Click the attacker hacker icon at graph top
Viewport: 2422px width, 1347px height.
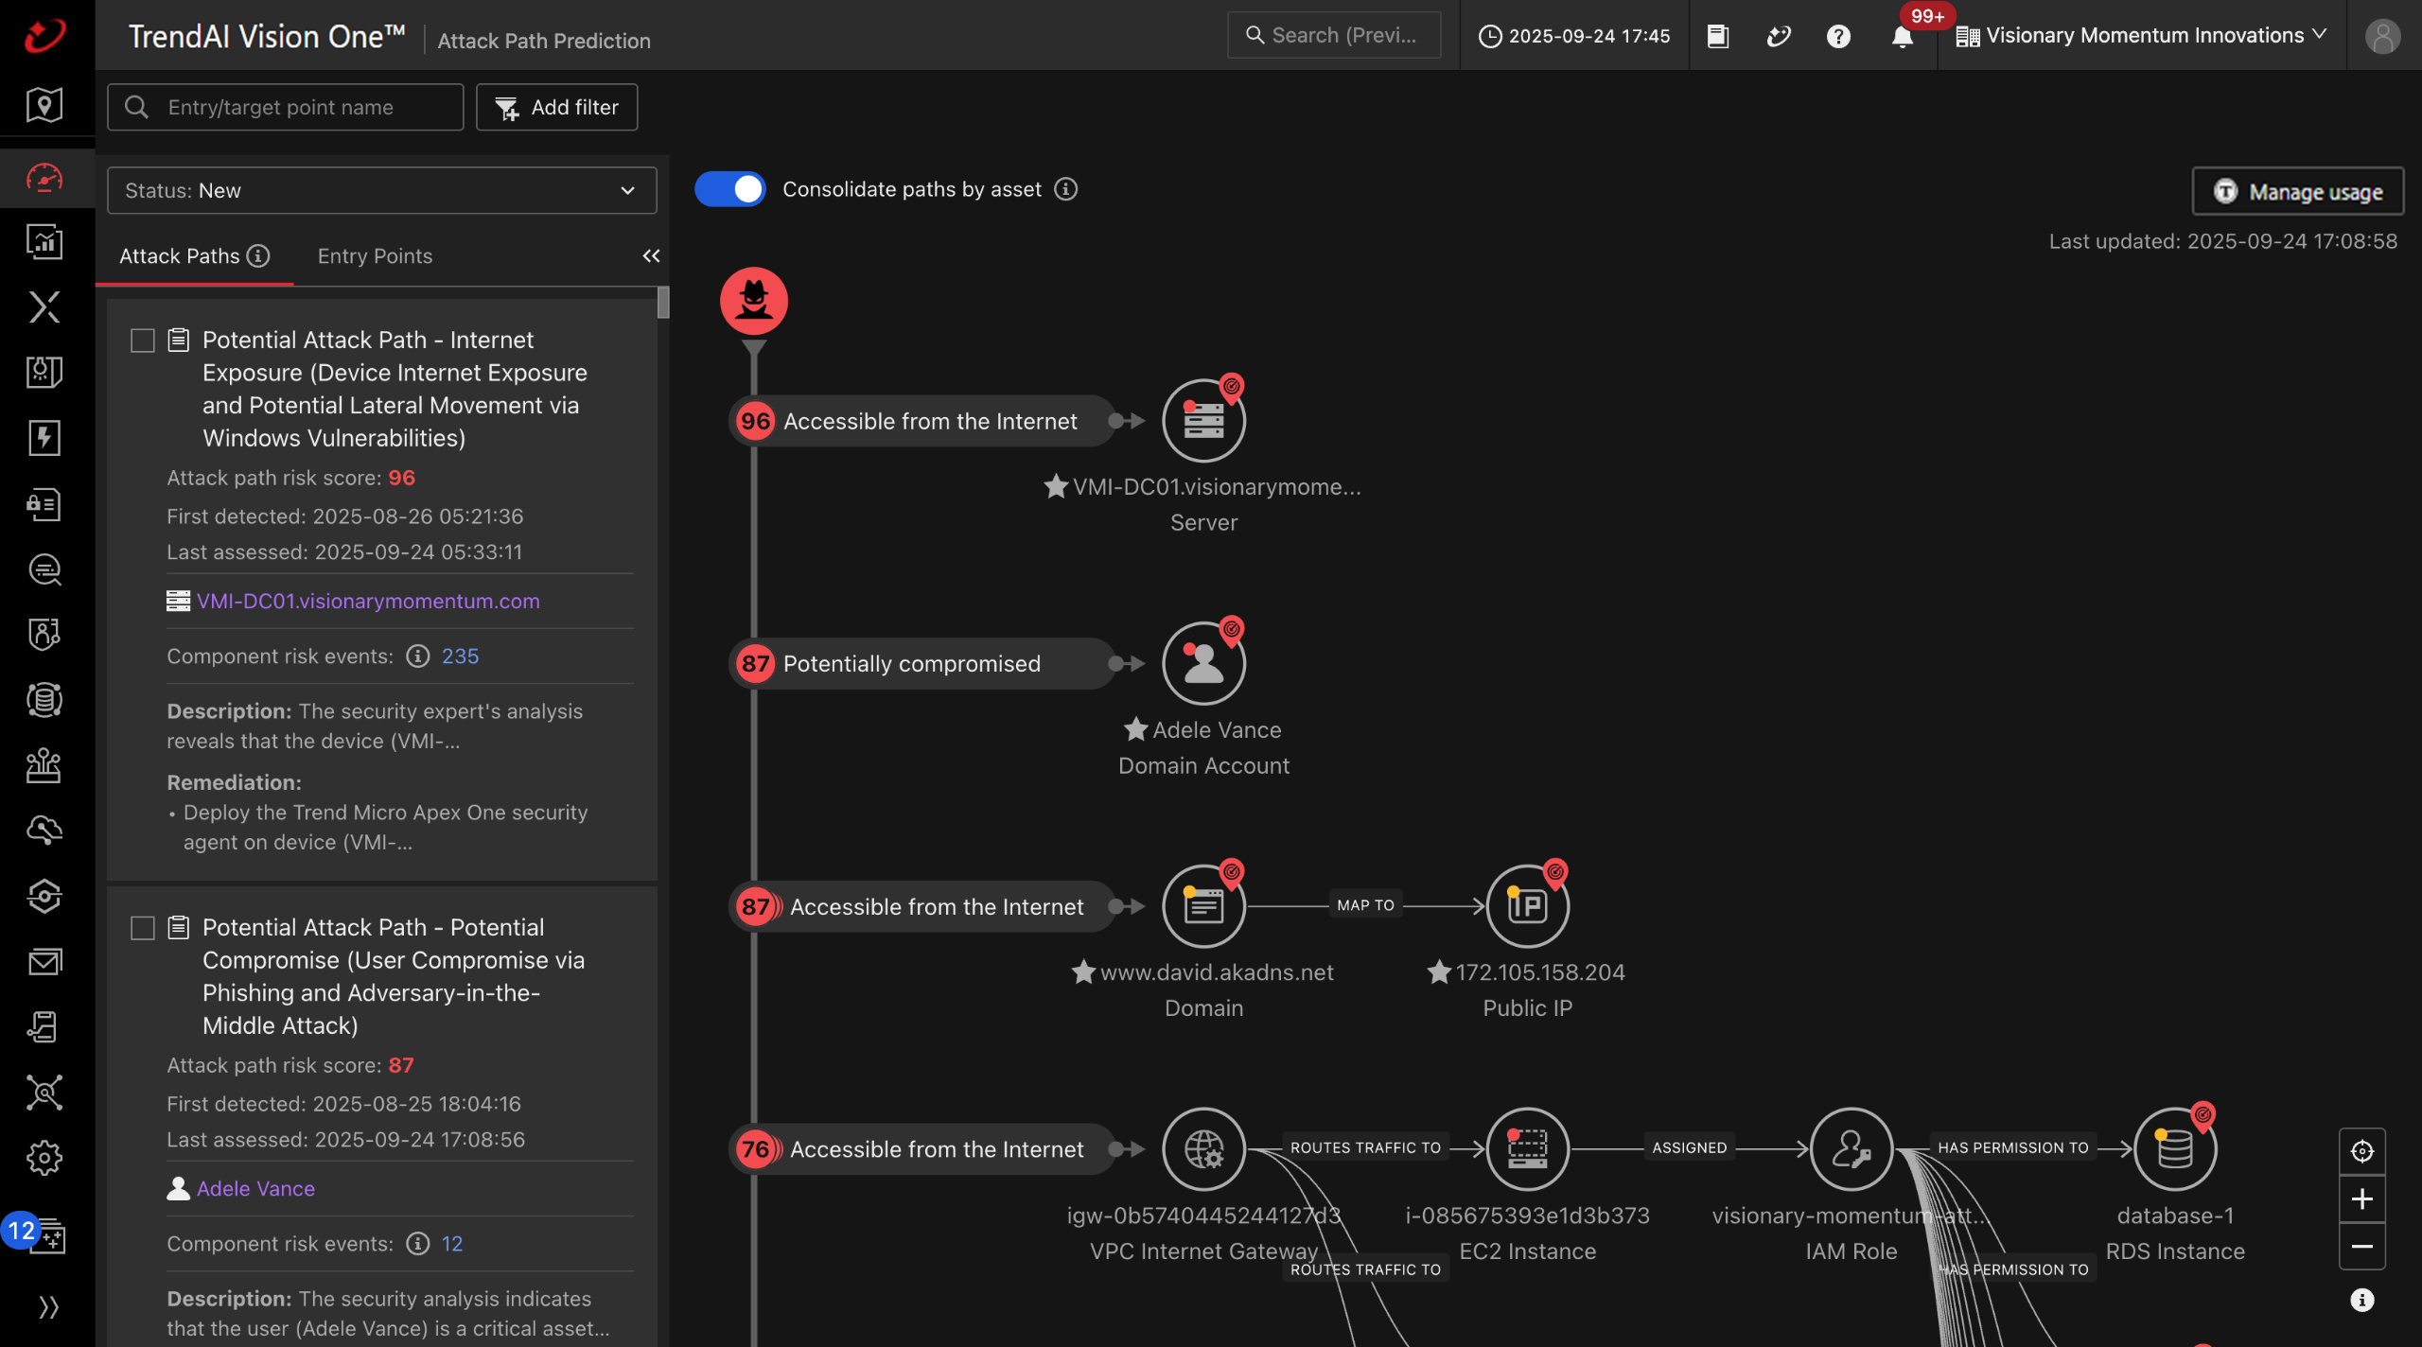pyautogui.click(x=753, y=301)
